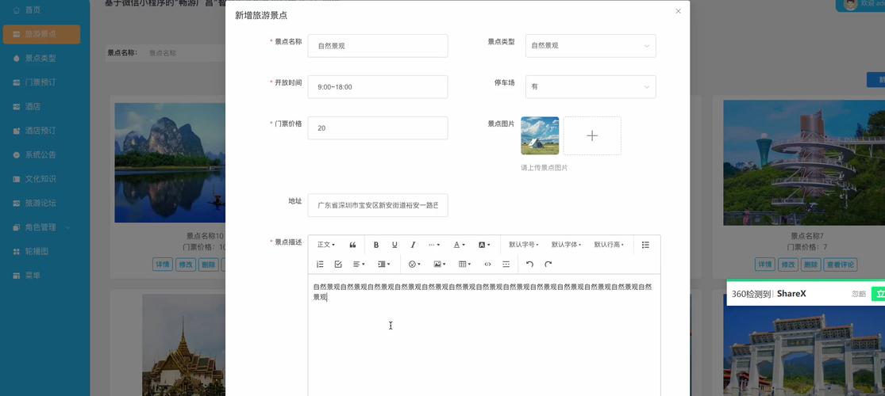Insert a bulleted list
The image size is (885, 396).
pos(645,245)
